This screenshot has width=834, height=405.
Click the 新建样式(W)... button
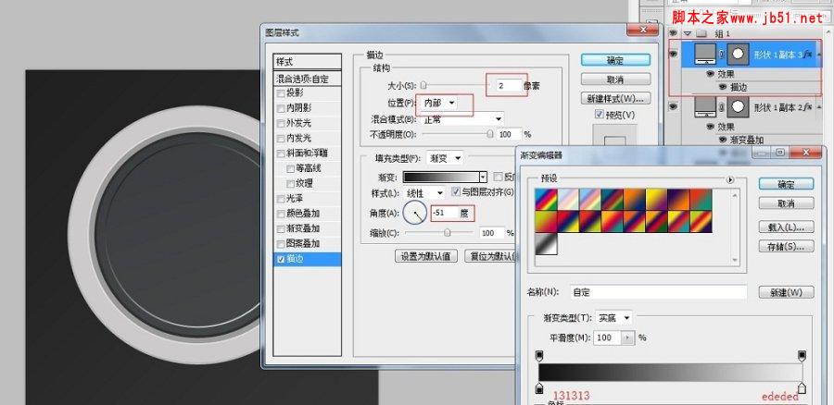[615, 98]
